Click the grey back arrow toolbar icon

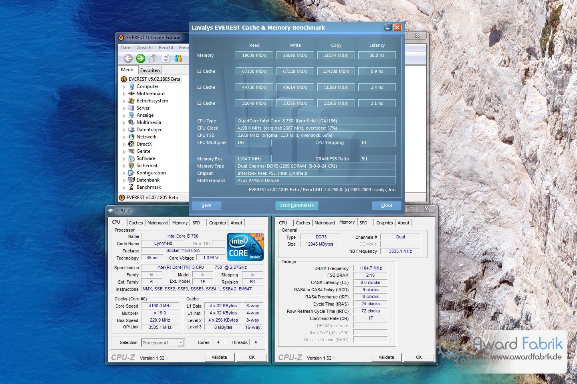click(x=128, y=58)
